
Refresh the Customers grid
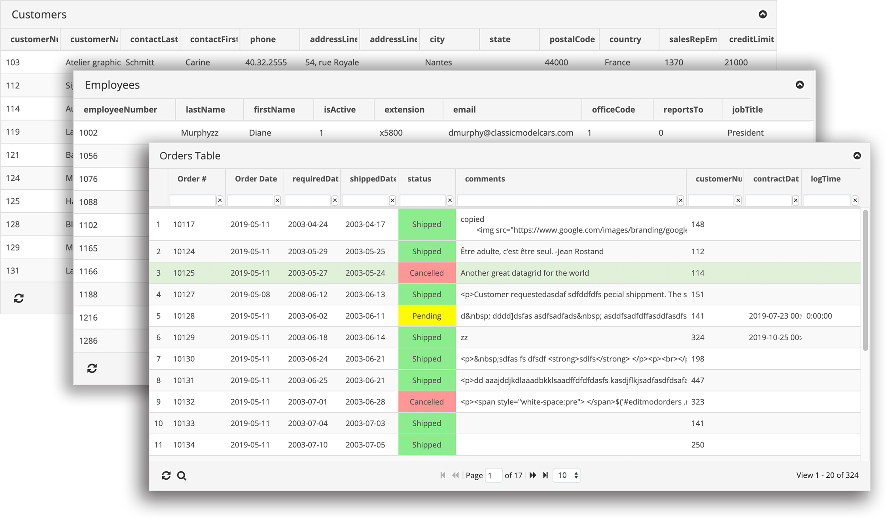[19, 298]
